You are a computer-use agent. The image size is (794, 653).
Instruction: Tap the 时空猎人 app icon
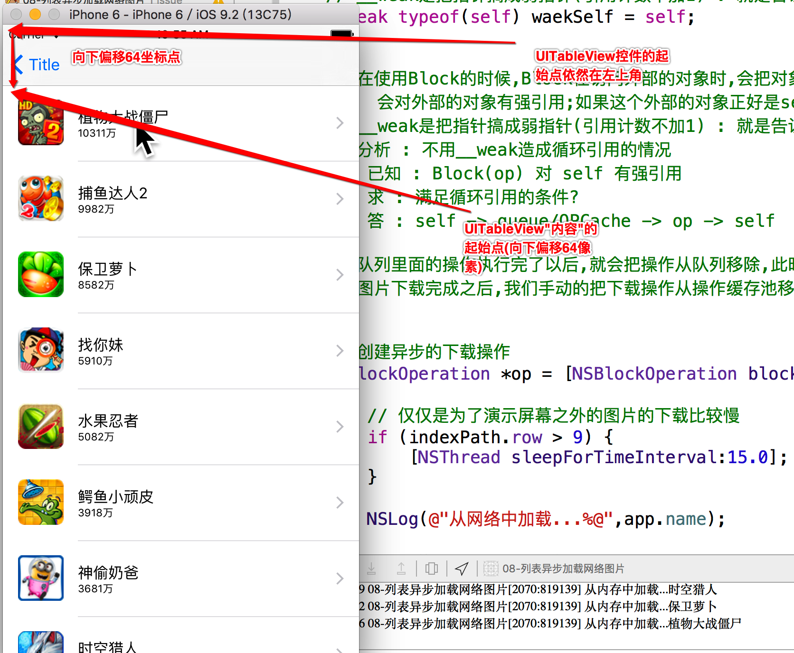tap(41, 642)
